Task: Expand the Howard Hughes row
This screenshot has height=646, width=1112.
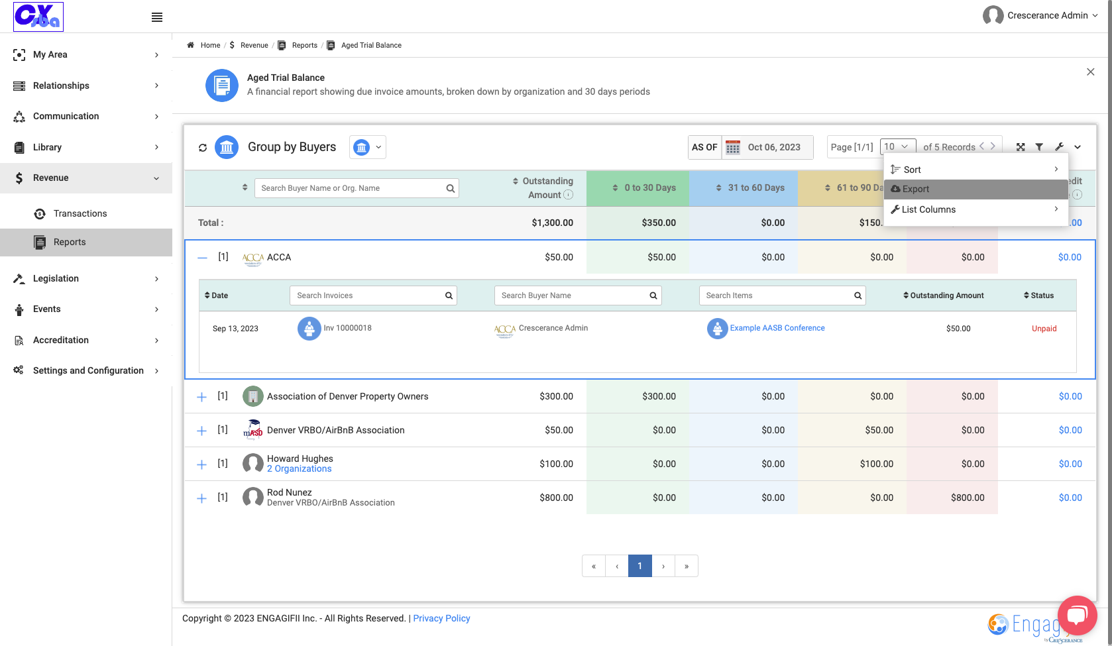Action: click(202, 464)
